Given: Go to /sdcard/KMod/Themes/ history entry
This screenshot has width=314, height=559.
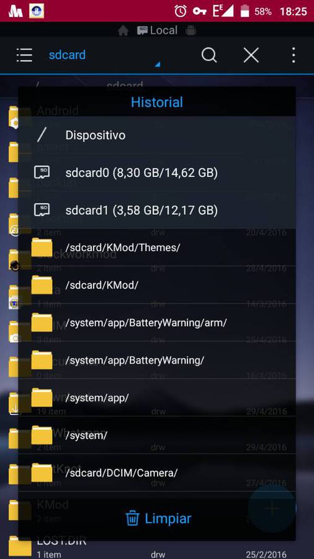Looking at the screenshot, I should point(157,247).
